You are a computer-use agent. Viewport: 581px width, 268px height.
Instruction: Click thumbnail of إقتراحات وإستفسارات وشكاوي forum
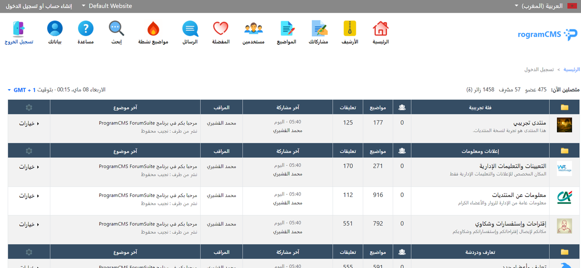(564, 226)
